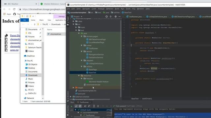Click the Expand All icon in Run toolbar
Screen dimensions: 211x118
point(94,106)
